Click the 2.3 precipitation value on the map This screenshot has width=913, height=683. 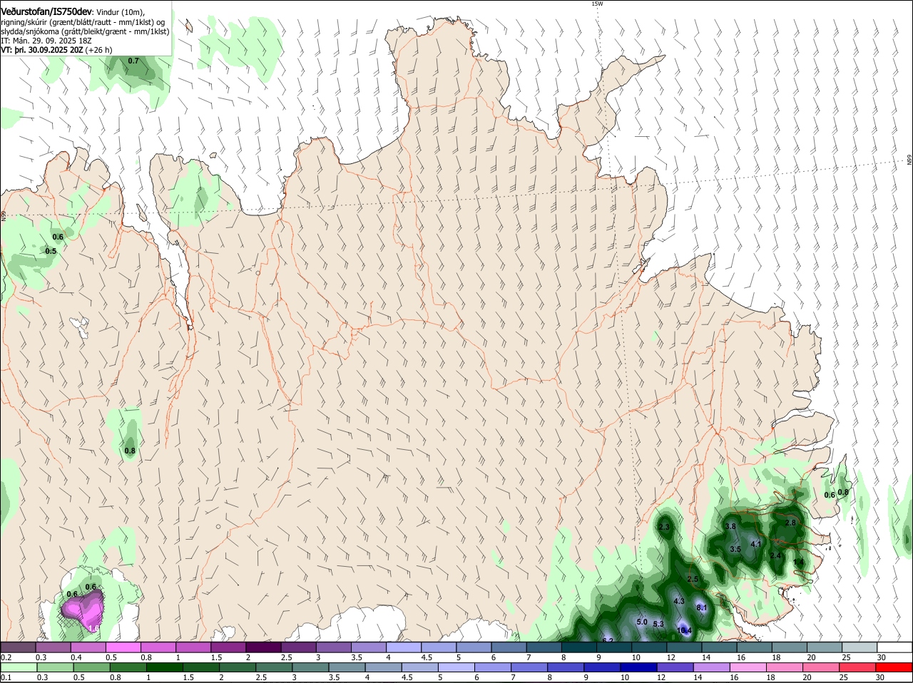pos(664,527)
